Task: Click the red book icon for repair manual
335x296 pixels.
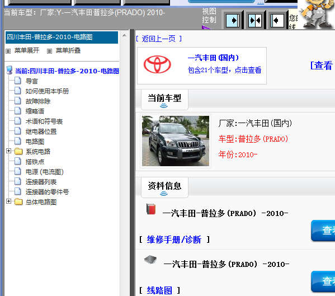Action: [151, 209]
